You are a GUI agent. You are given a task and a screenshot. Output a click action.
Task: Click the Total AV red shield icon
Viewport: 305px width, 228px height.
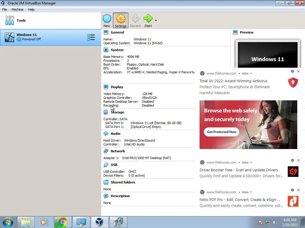click(x=293, y=83)
